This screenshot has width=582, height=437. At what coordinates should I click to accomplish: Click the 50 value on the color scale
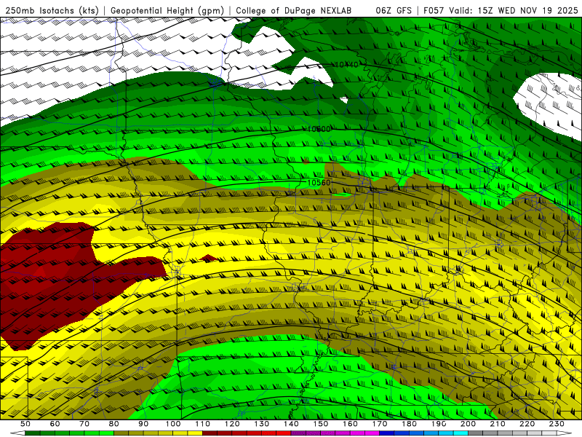click(25, 424)
